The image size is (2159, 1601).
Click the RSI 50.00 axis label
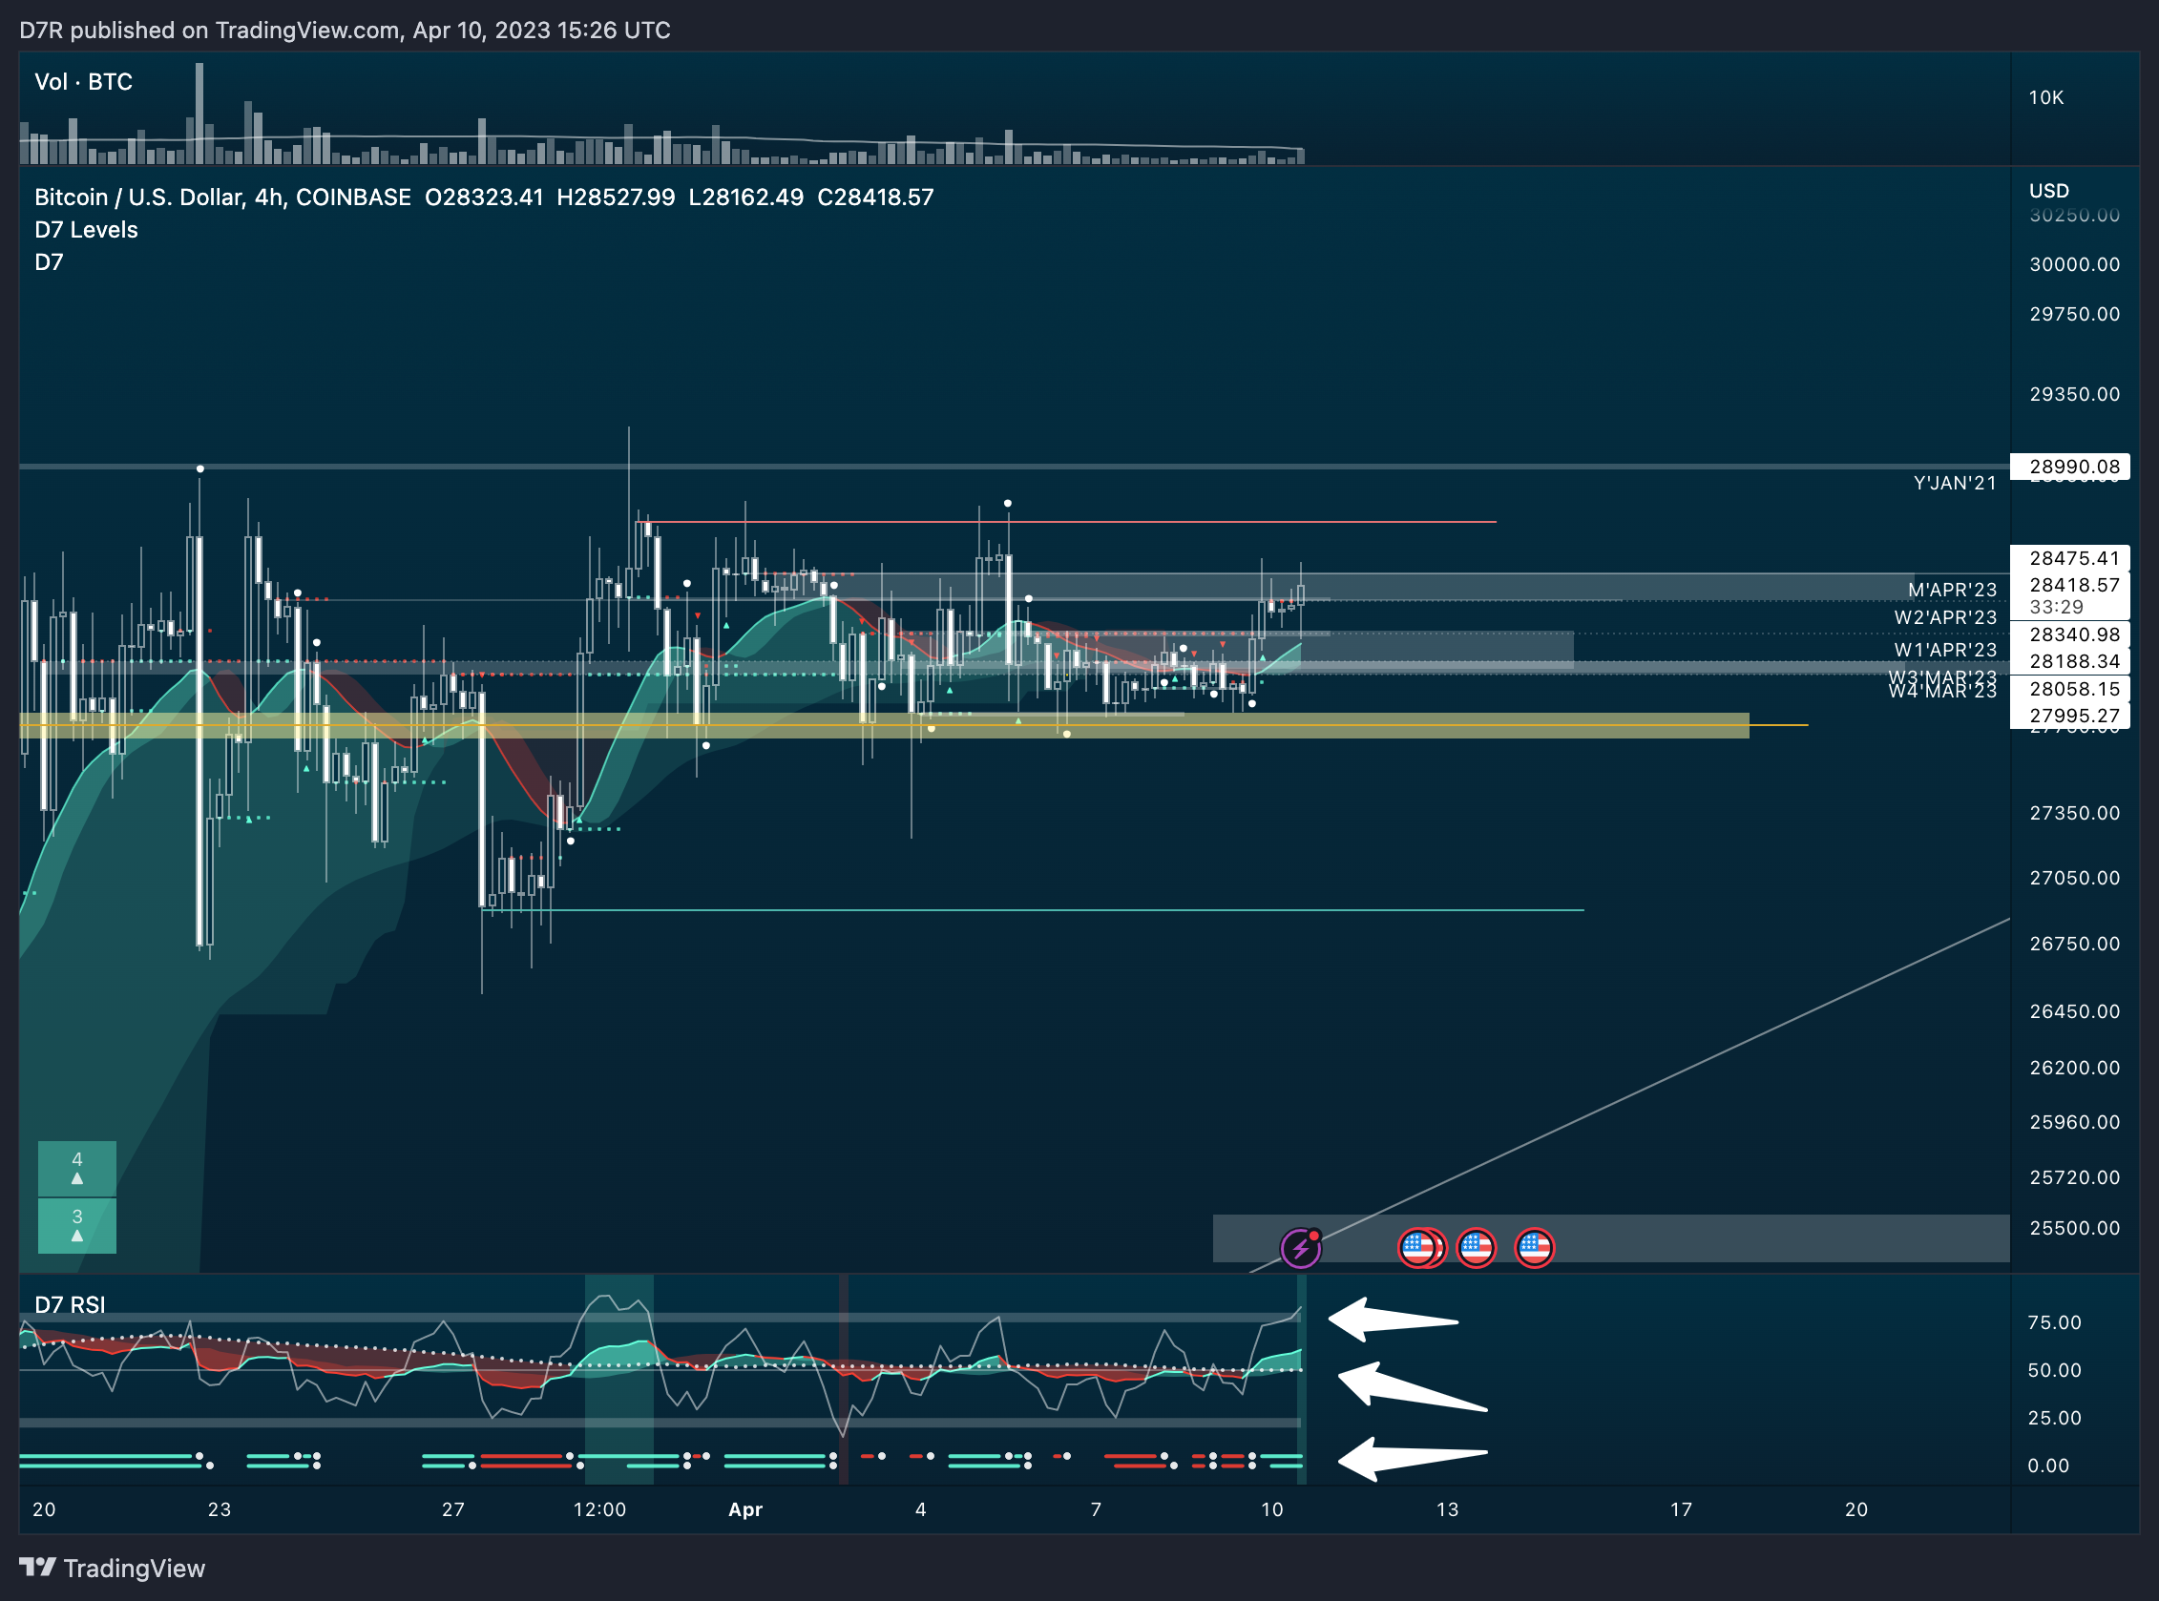[2054, 1370]
